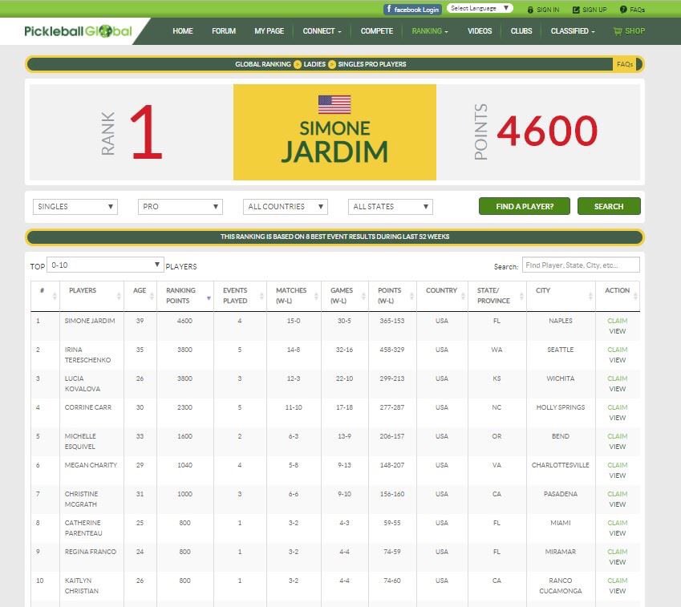View Corrine Carr's profile

[x=617, y=418]
